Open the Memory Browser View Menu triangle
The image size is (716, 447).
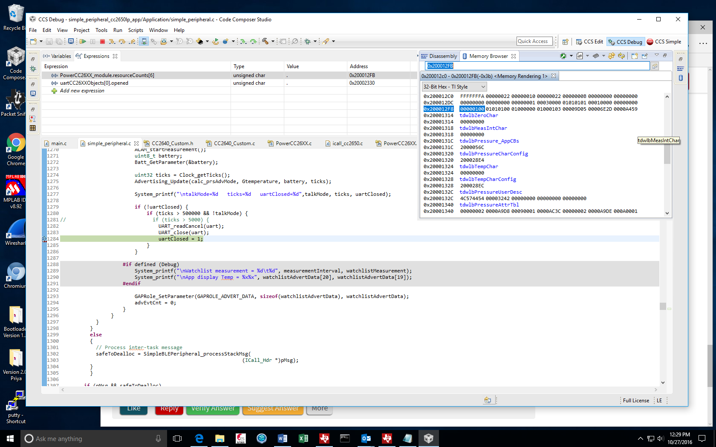(657, 55)
